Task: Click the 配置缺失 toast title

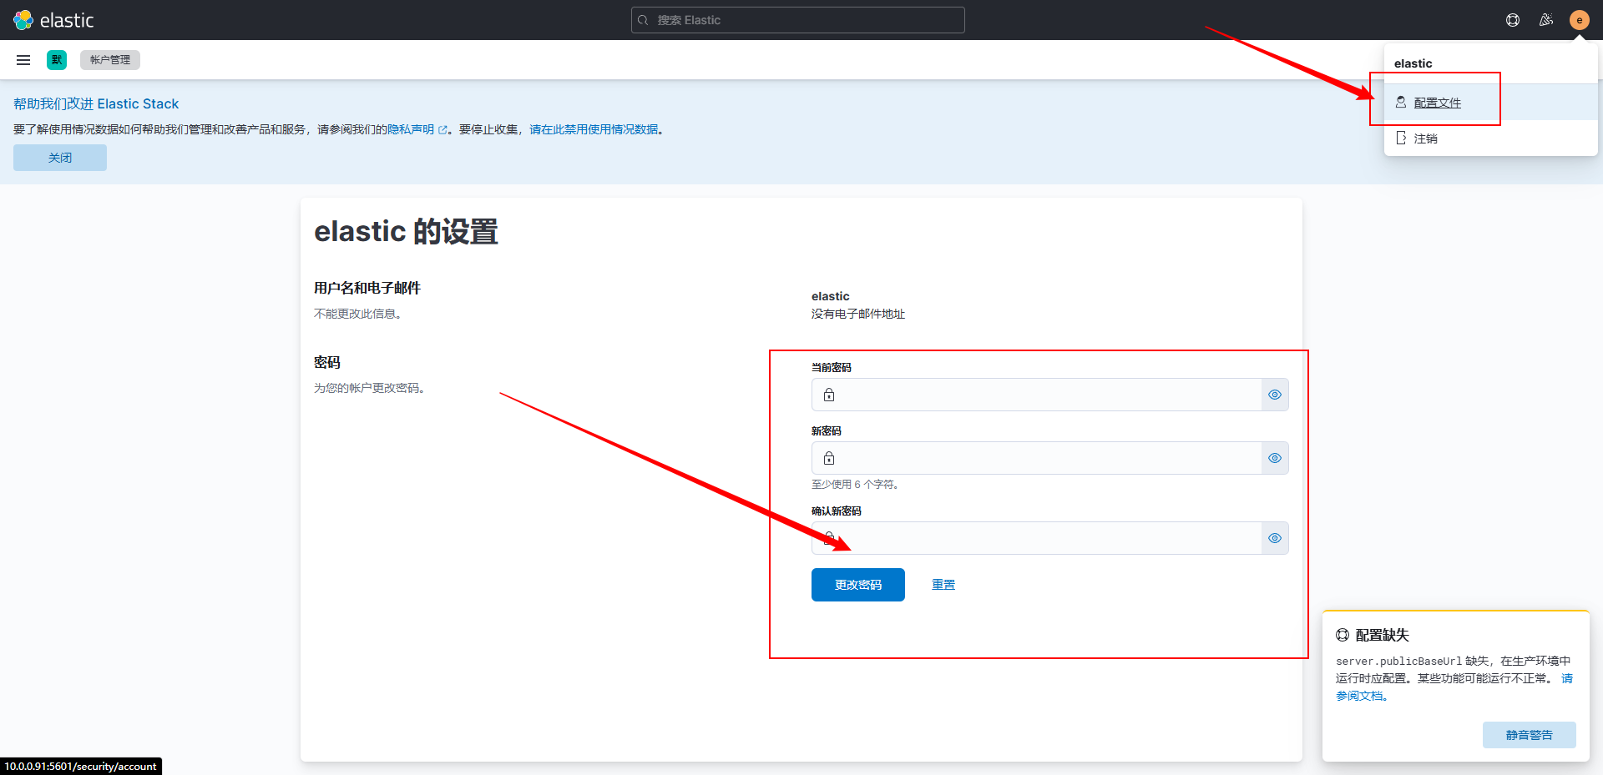Action: (x=1382, y=635)
